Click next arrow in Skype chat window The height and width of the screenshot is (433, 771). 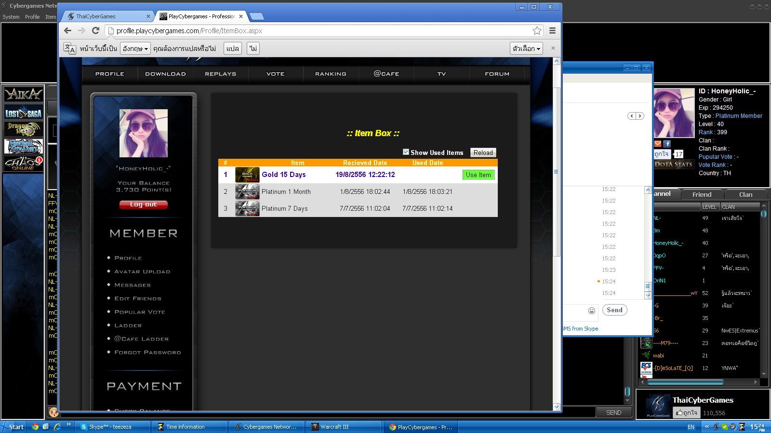point(640,116)
